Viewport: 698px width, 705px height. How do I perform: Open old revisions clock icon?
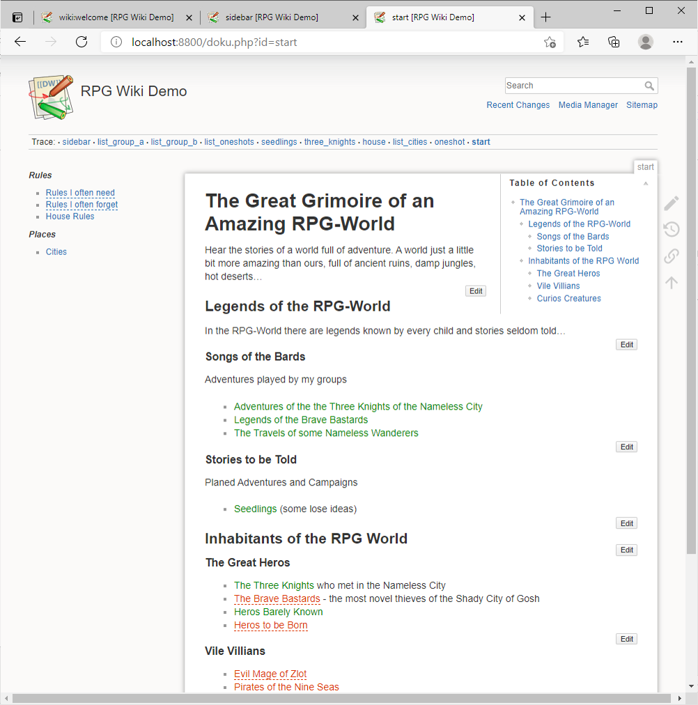point(671,229)
